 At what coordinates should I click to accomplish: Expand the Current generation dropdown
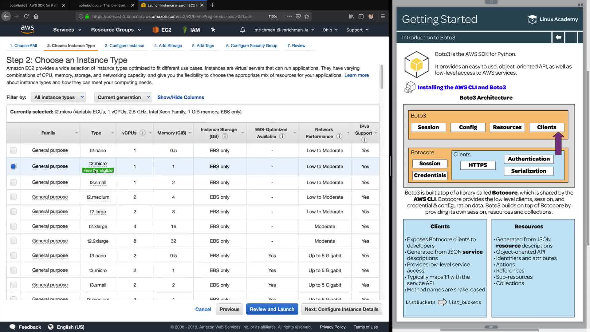(123, 97)
